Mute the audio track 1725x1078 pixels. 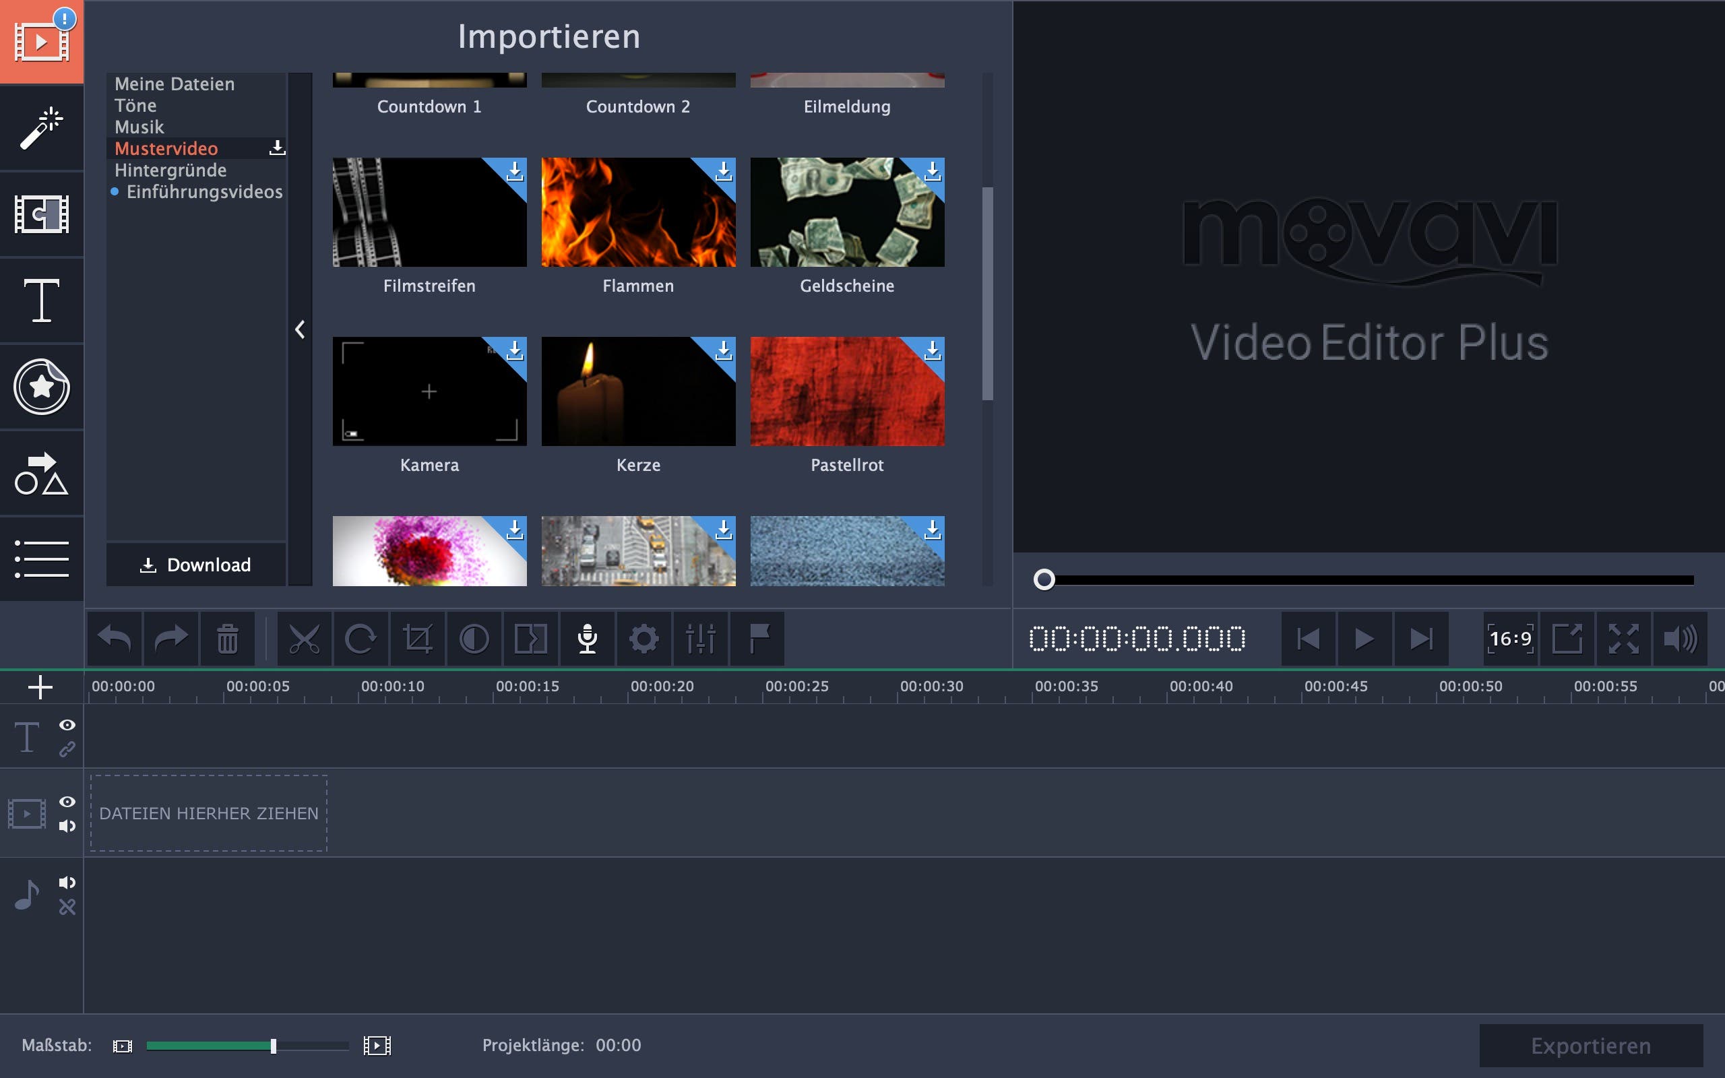click(x=67, y=883)
